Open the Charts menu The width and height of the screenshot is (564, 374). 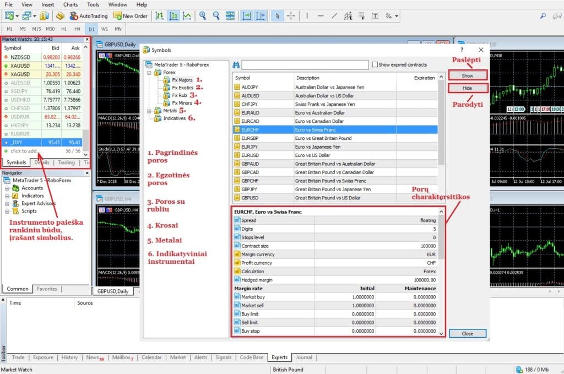(x=70, y=4)
